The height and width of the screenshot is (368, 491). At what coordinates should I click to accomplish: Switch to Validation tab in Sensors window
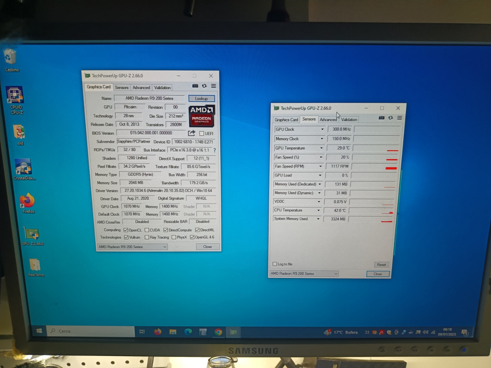pyautogui.click(x=349, y=120)
